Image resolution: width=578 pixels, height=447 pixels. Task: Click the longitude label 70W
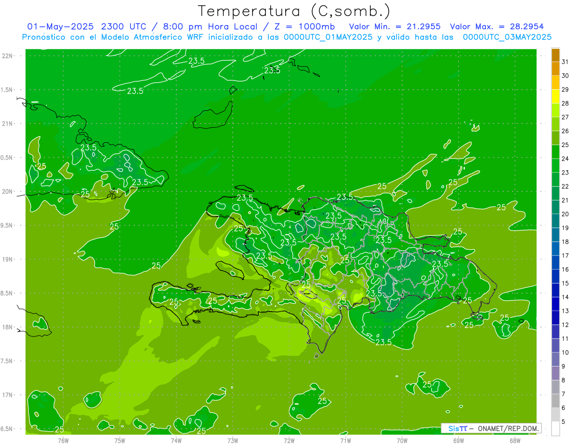coord(402,441)
